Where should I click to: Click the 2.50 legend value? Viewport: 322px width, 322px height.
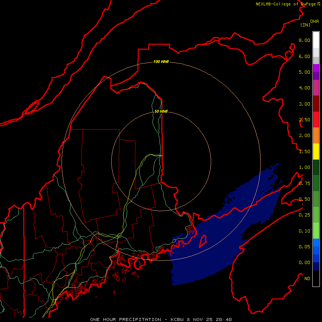pos(304,120)
